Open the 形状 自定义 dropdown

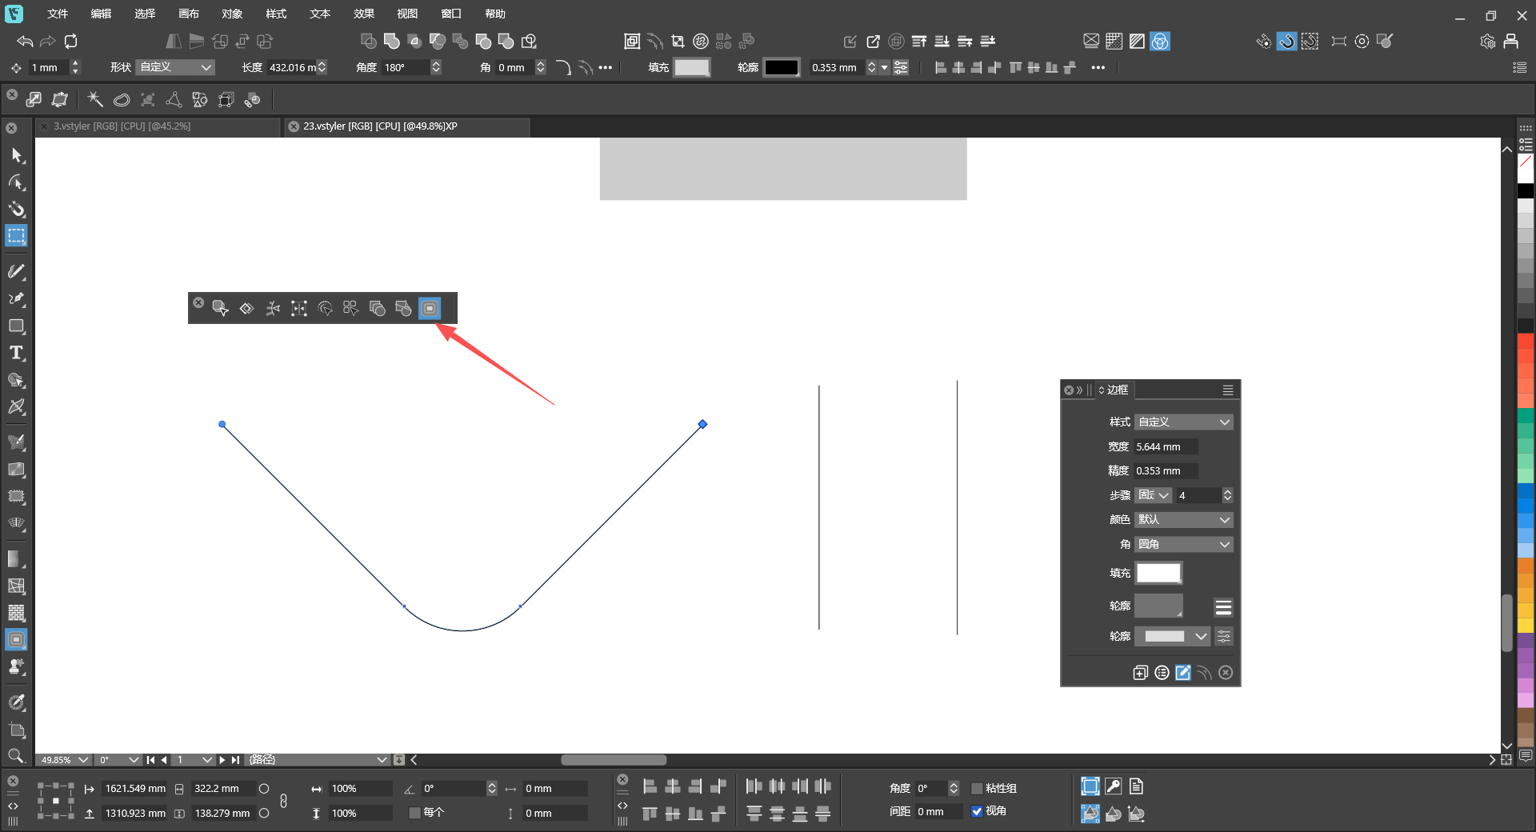coord(175,67)
